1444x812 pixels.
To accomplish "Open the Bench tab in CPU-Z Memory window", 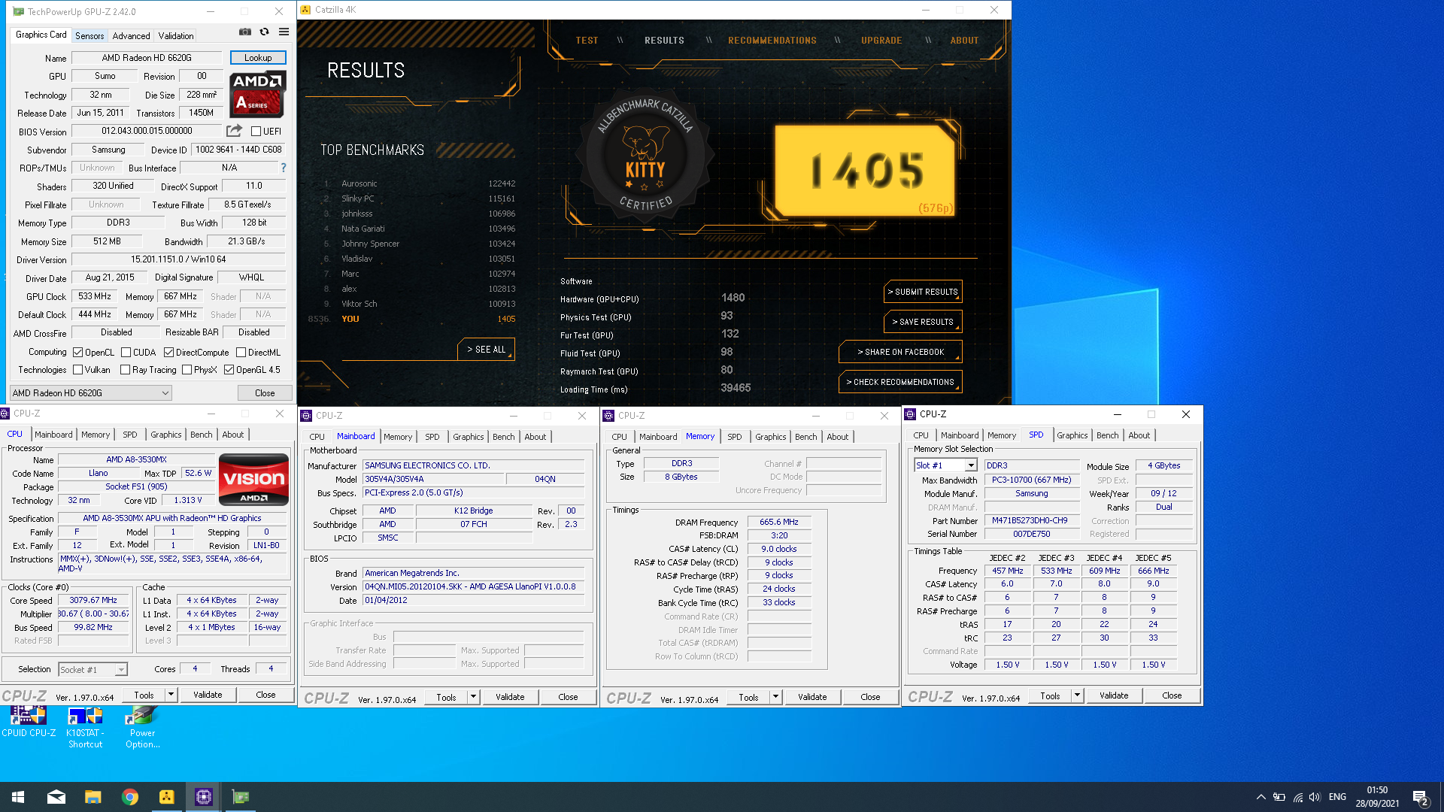I will tap(805, 437).
